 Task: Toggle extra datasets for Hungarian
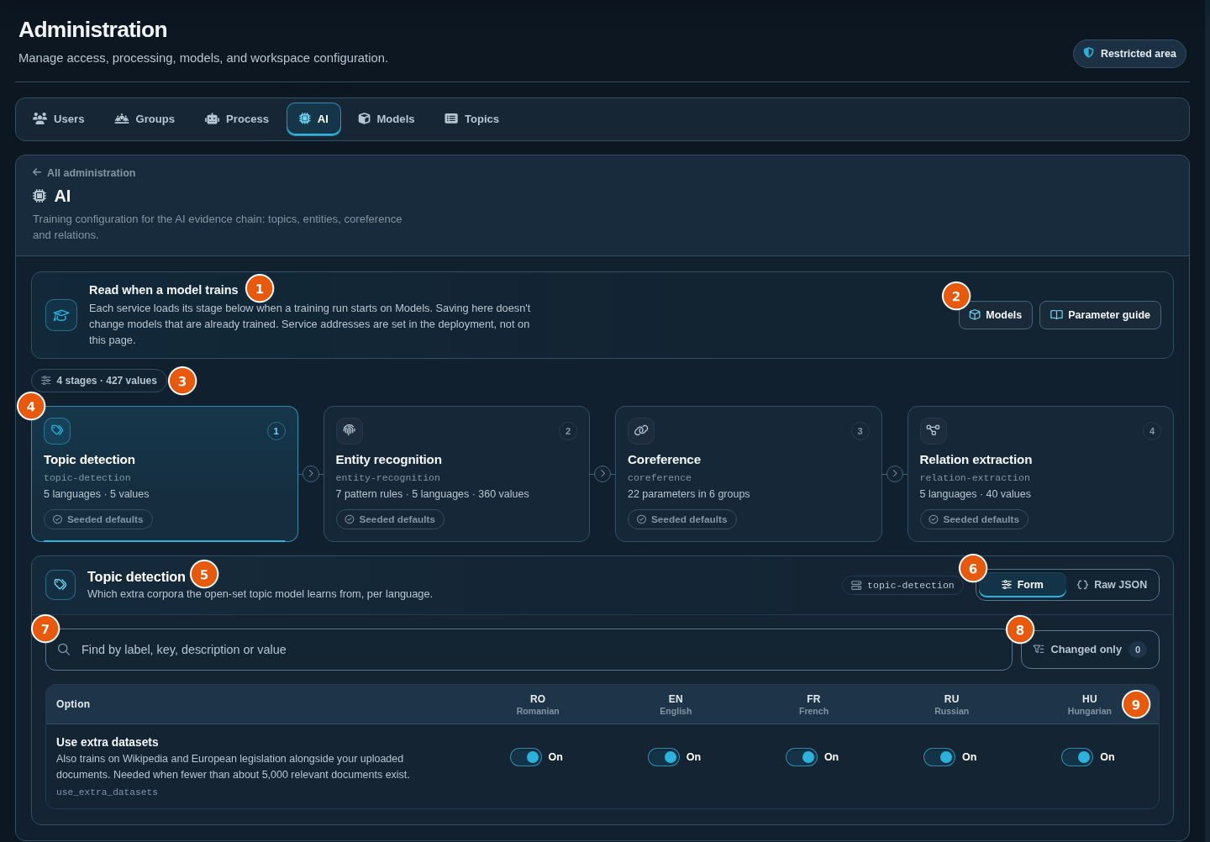pos(1077,757)
